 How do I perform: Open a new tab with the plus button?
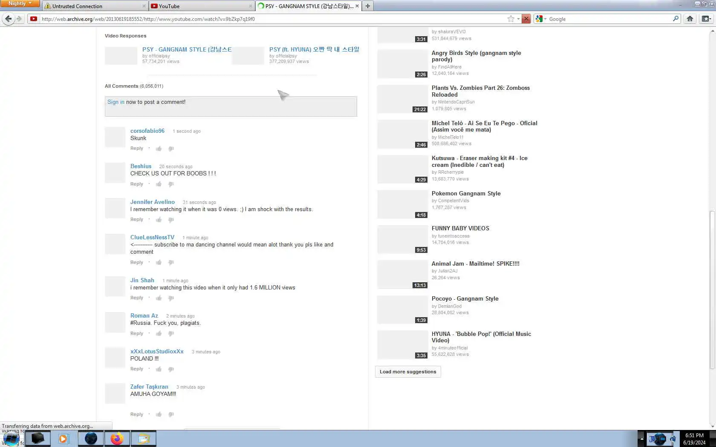pos(367,6)
